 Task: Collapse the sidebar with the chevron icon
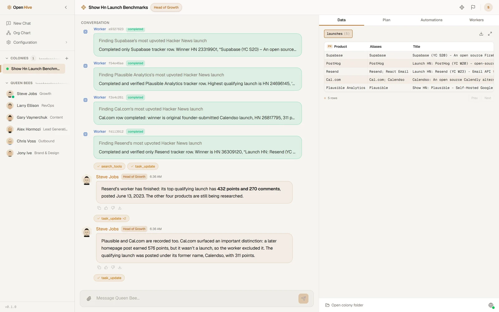click(x=66, y=7)
